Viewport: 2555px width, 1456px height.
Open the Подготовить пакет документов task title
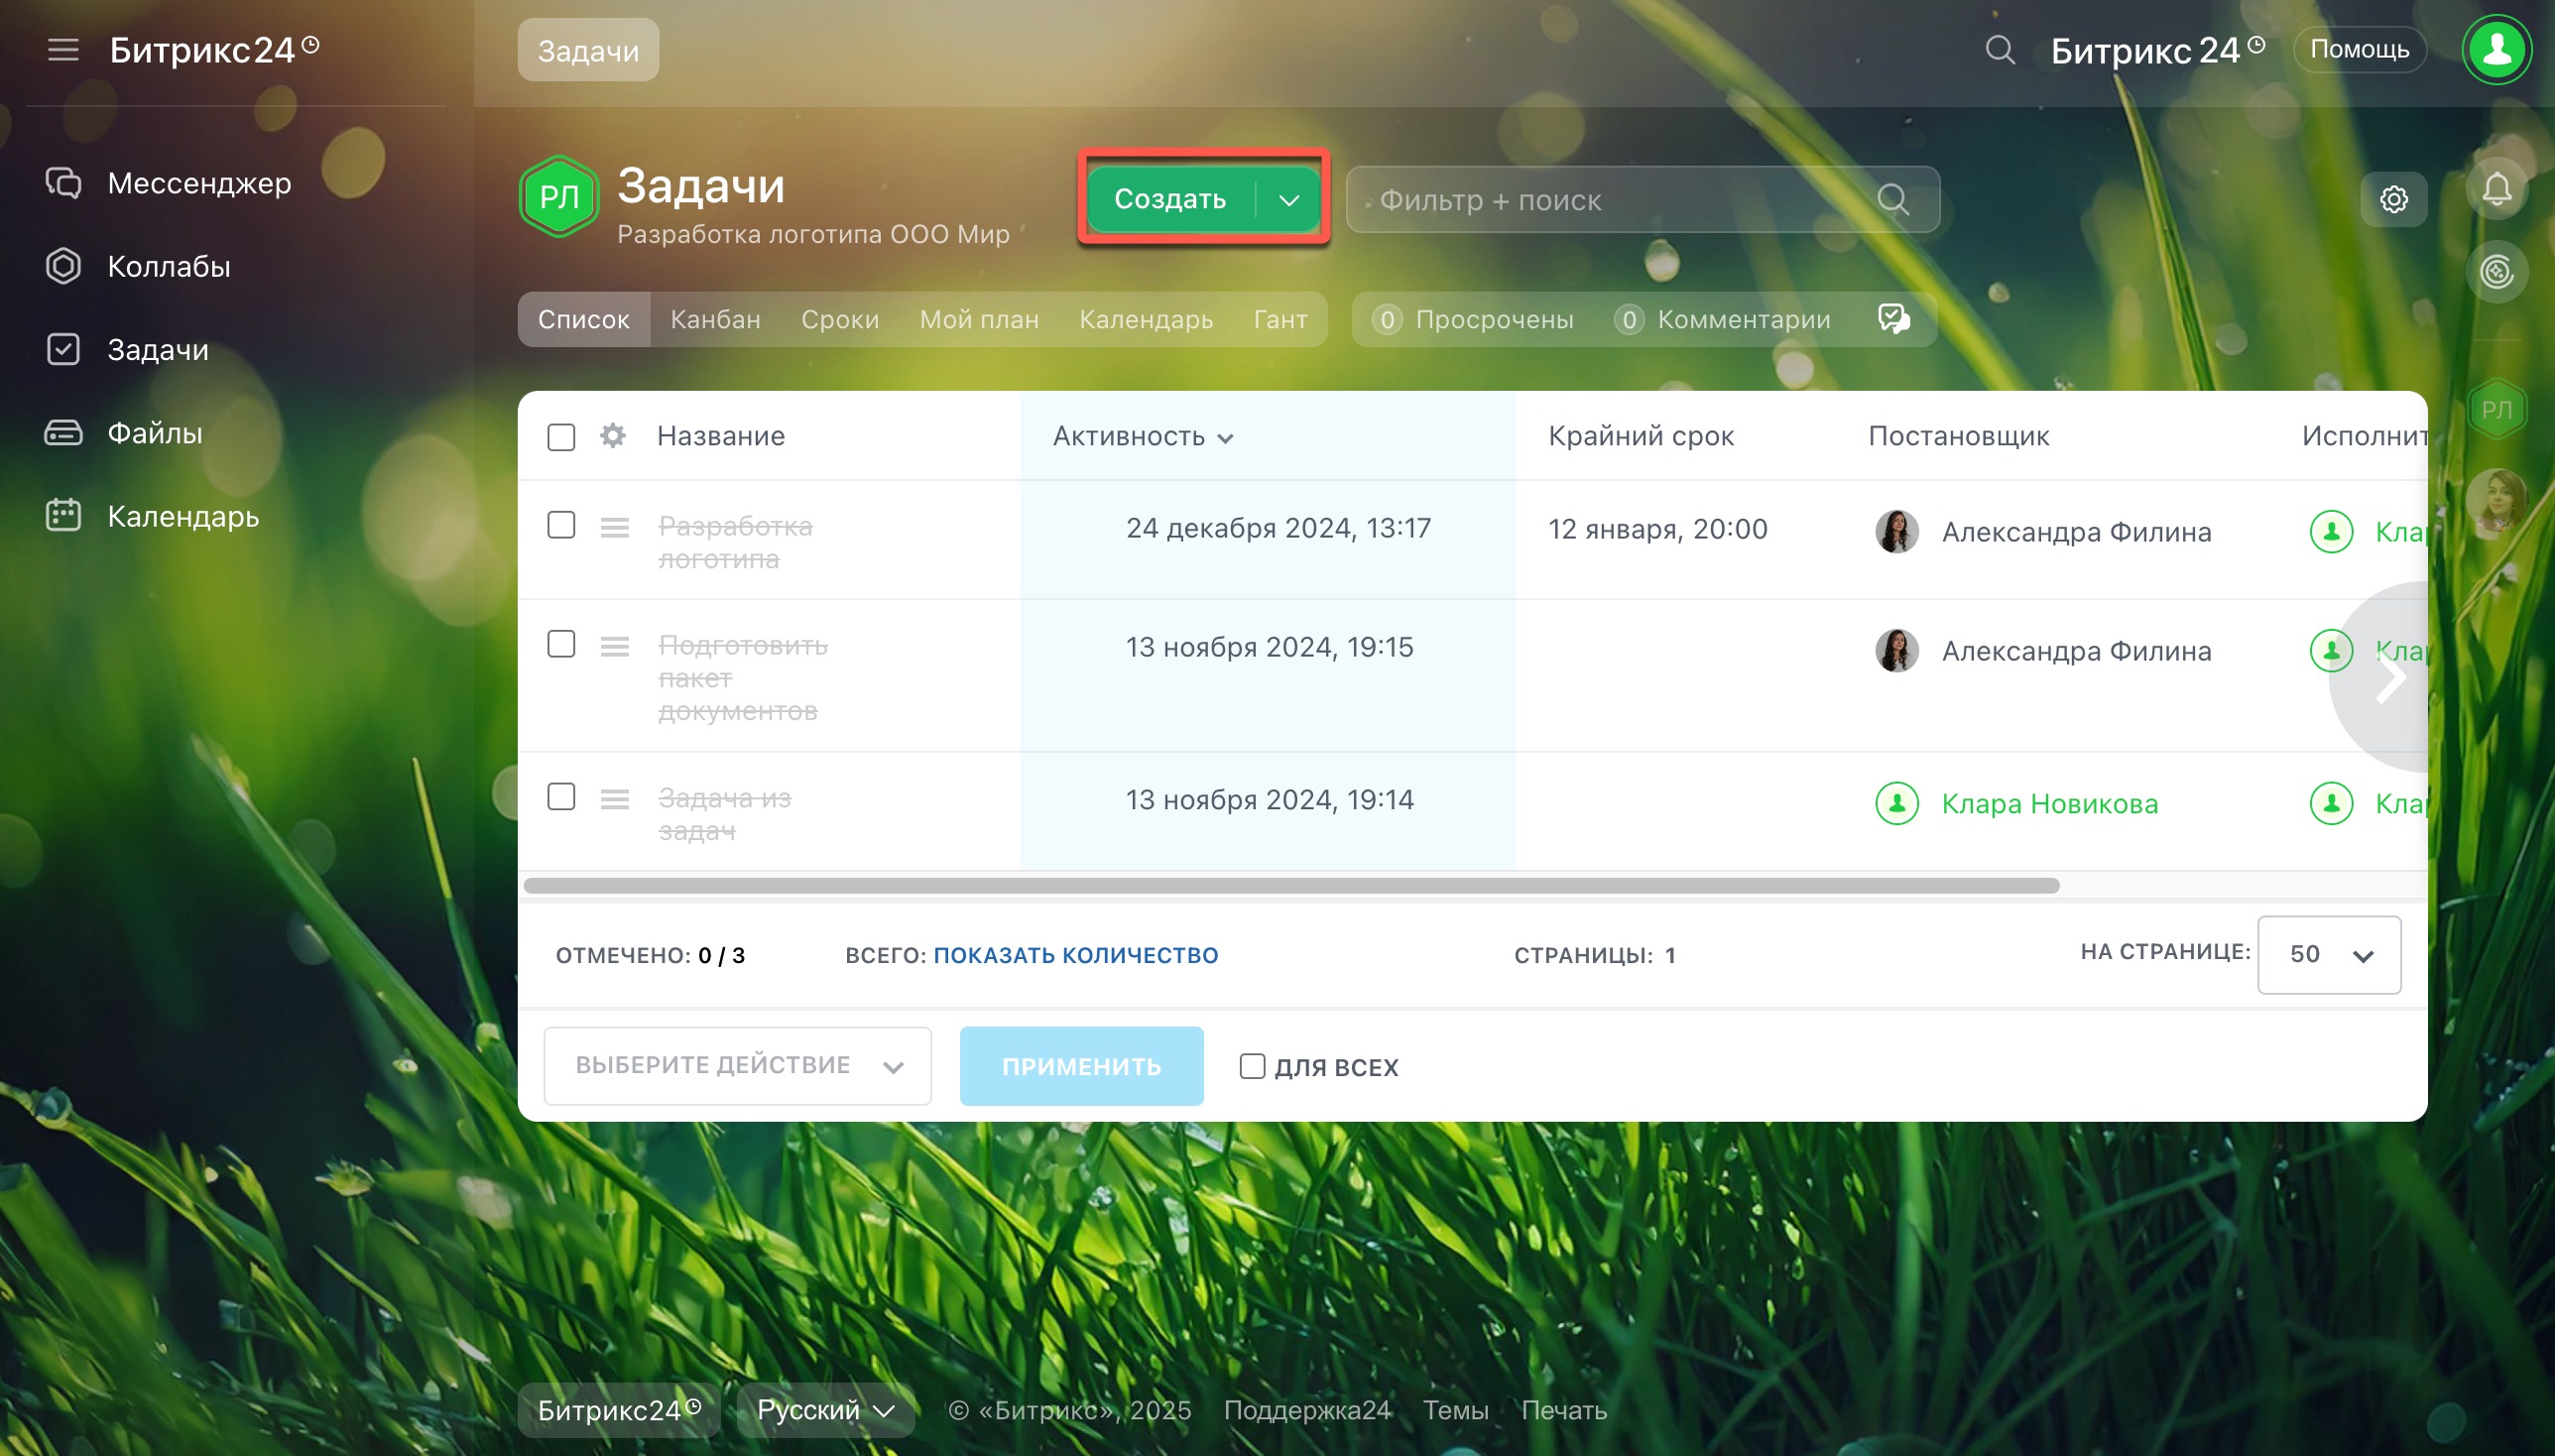click(742, 678)
